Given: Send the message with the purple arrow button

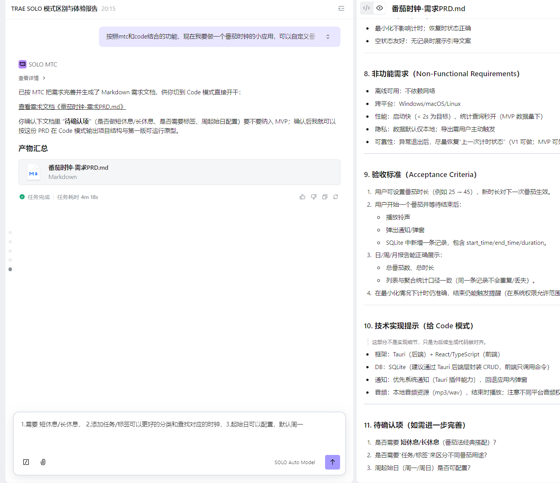Looking at the screenshot, I should tap(332, 462).
